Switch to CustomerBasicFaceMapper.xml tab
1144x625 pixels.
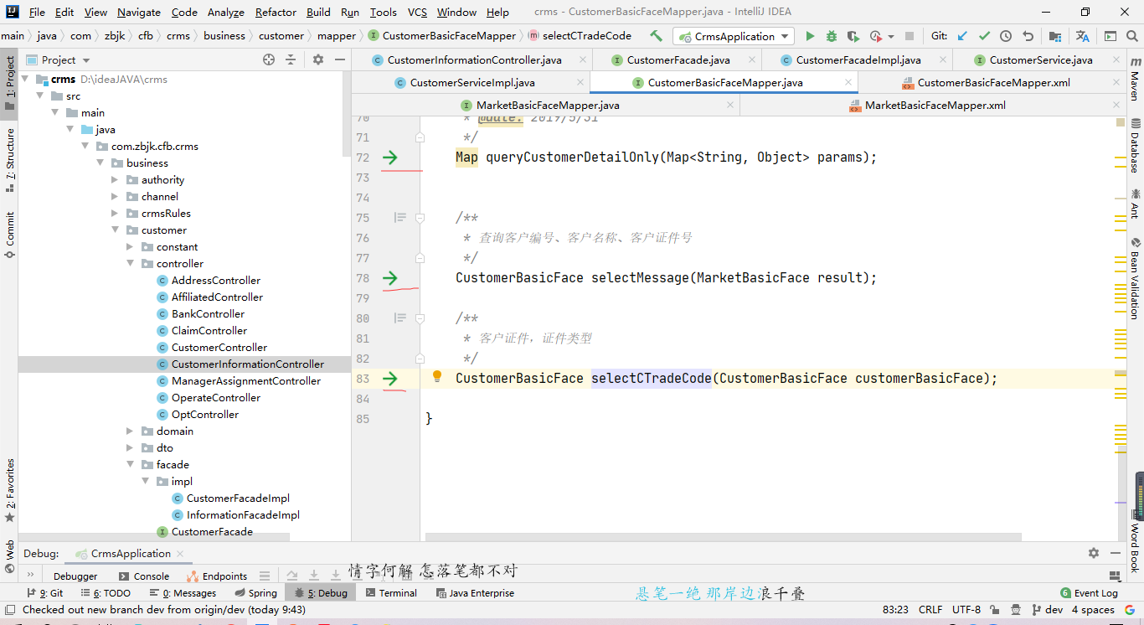coord(993,83)
